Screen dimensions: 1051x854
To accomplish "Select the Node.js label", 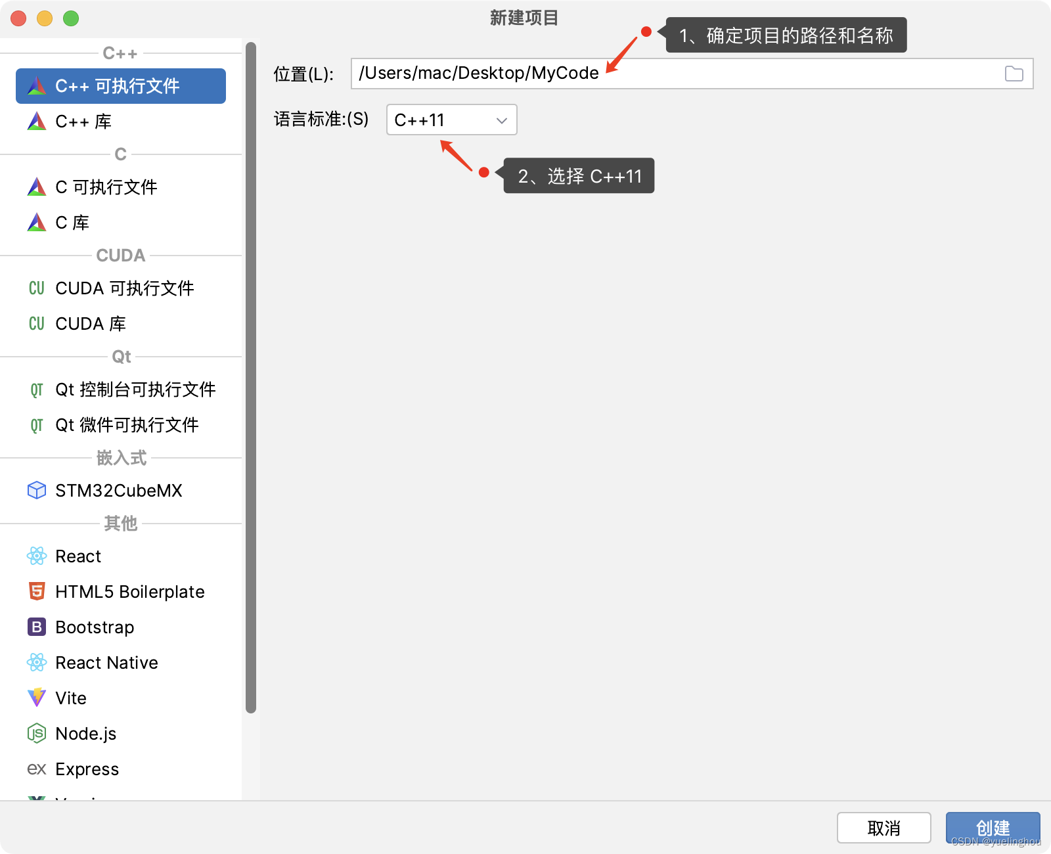I will 86,734.
